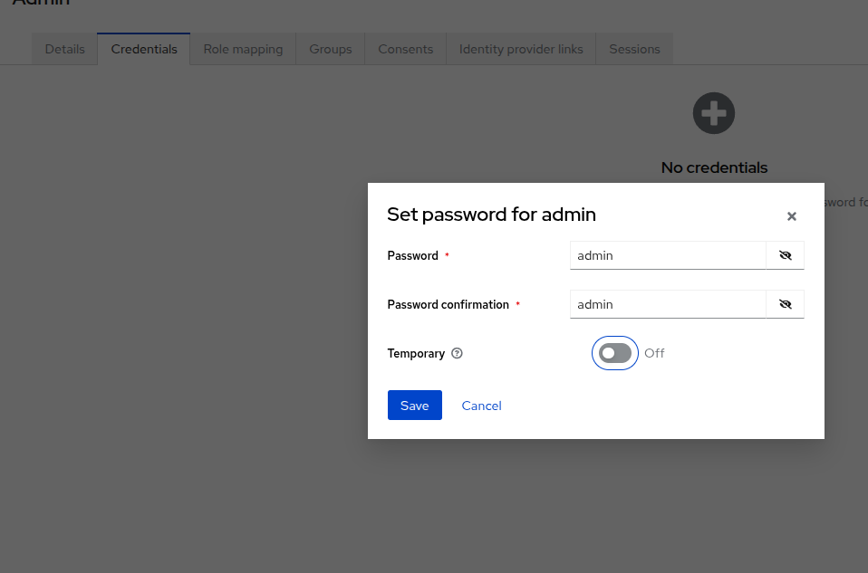Focus the Password input field
Image resolution: width=868 pixels, height=573 pixels.
coord(668,255)
